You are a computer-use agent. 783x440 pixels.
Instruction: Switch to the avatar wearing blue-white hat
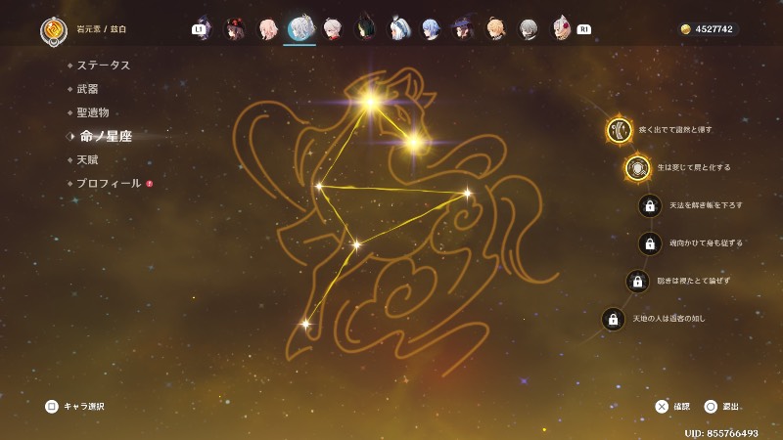(x=399, y=29)
